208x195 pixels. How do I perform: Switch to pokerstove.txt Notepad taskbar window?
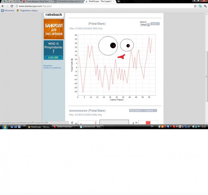point(91,127)
